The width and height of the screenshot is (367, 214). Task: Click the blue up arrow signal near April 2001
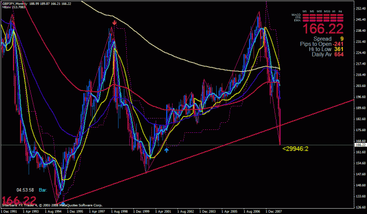tap(166, 150)
